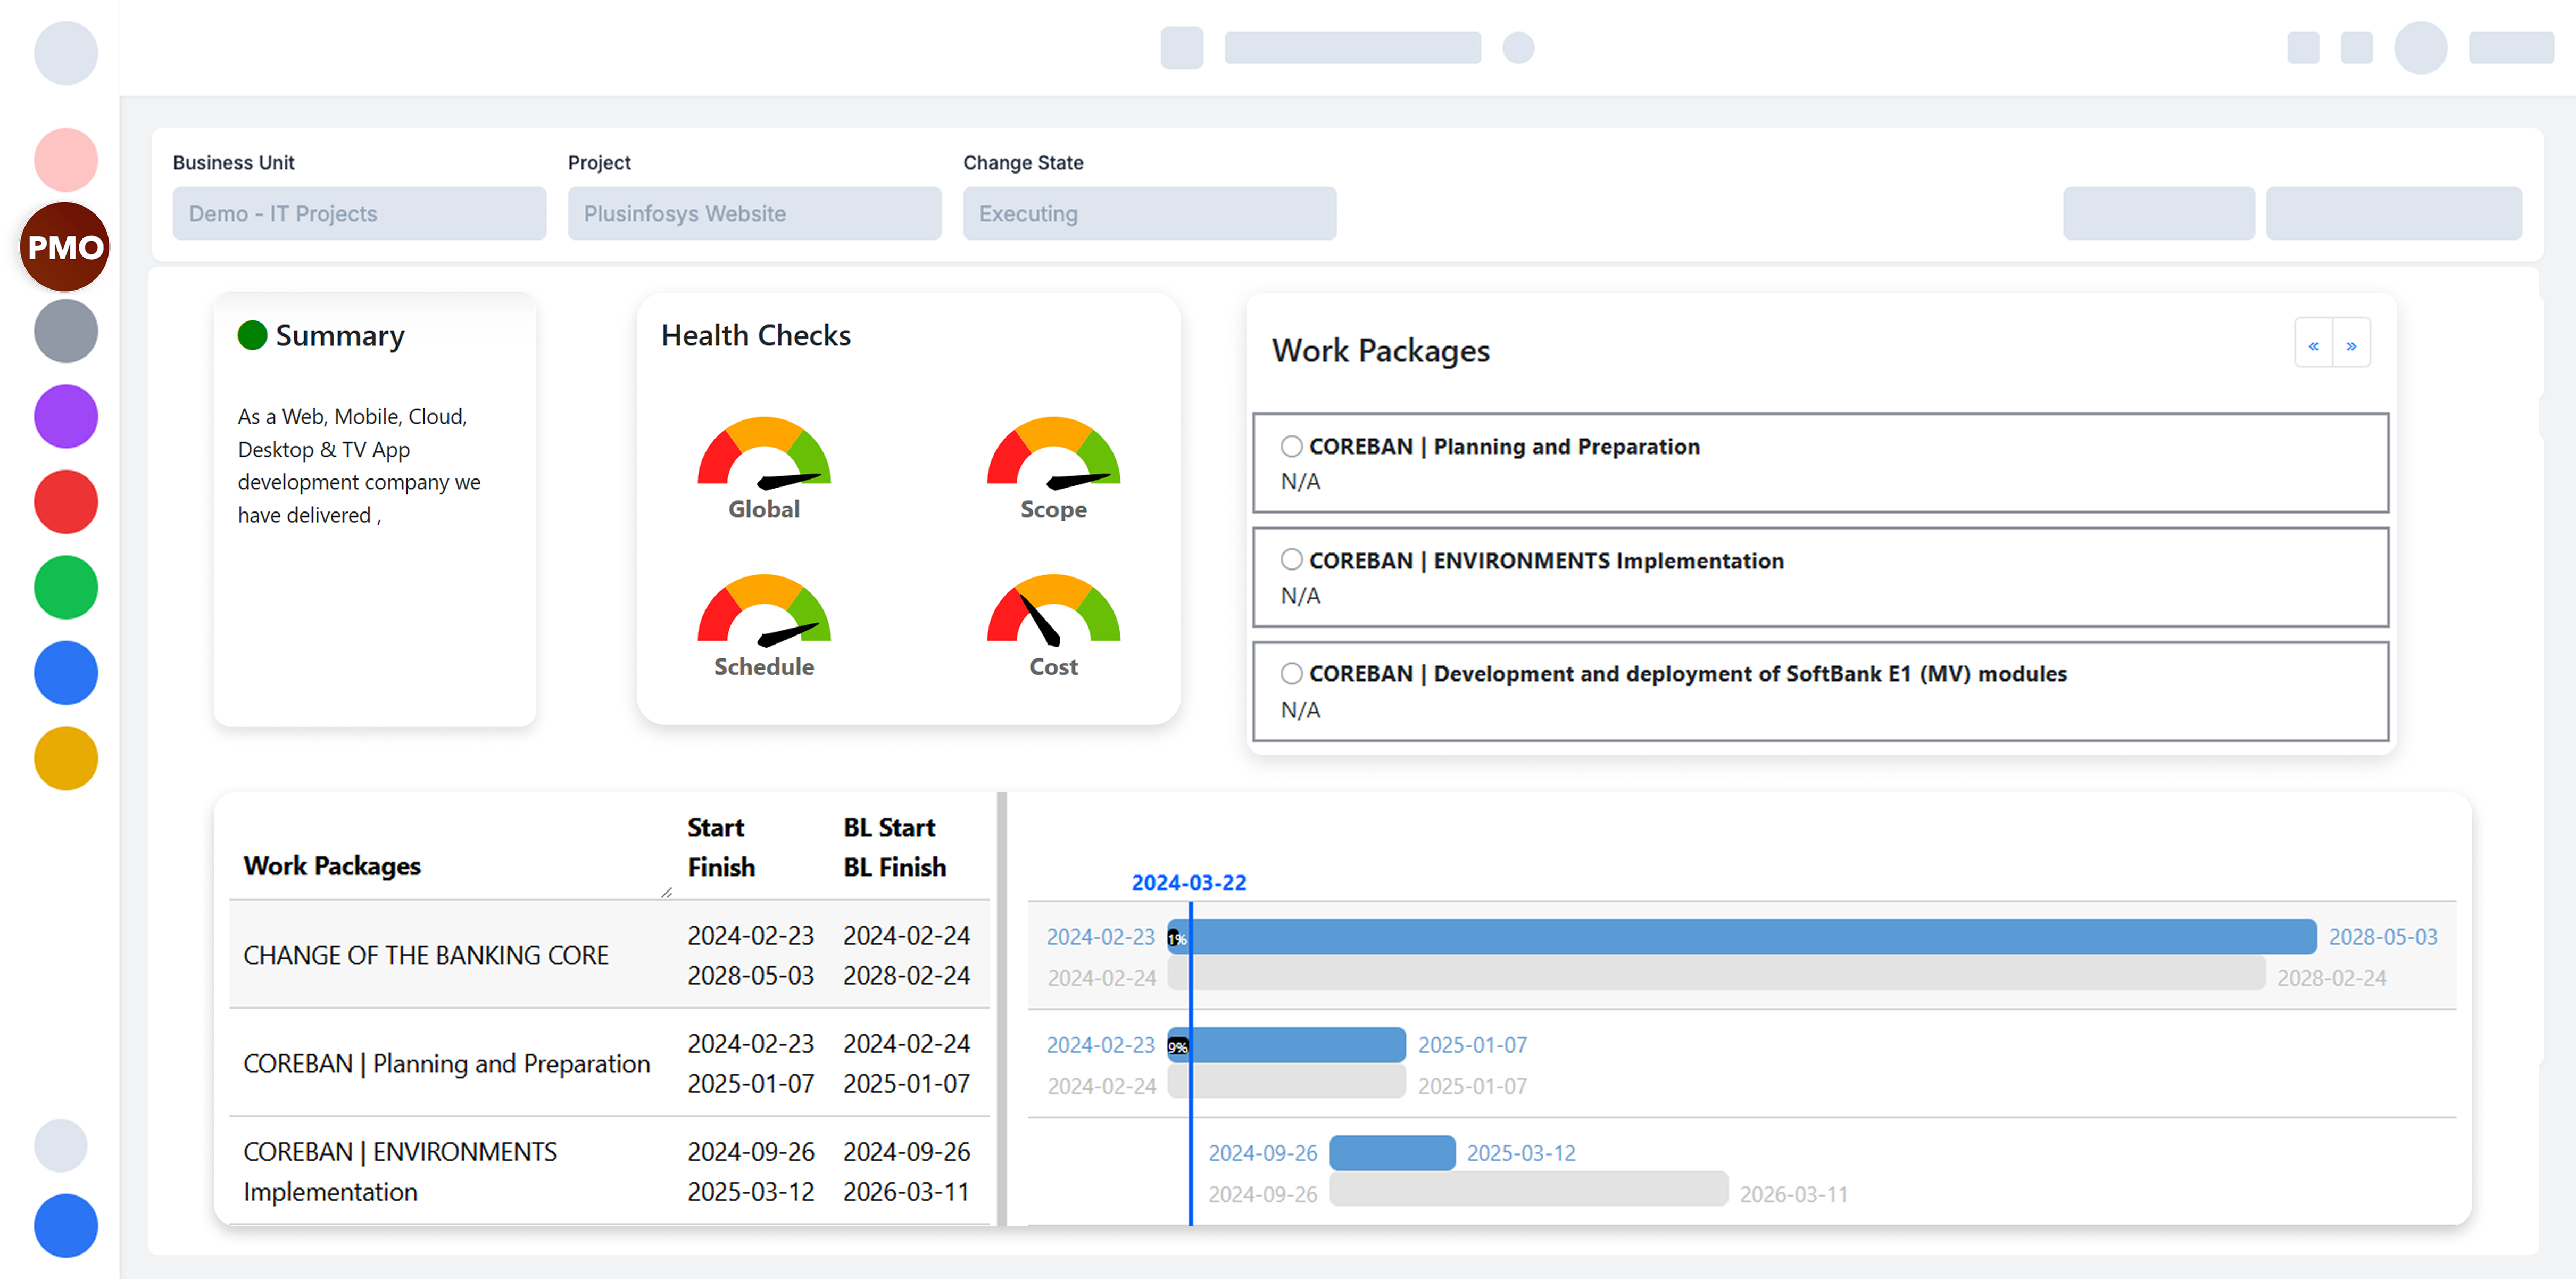The height and width of the screenshot is (1279, 2576).
Task: Click the Cost health gauge
Action: tap(1053, 610)
